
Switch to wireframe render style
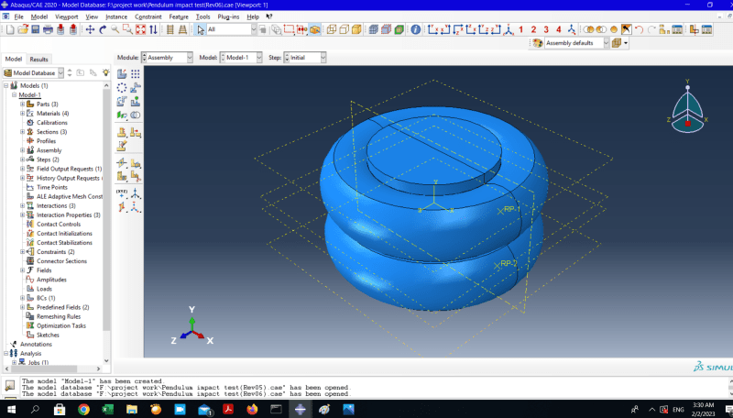coord(332,29)
